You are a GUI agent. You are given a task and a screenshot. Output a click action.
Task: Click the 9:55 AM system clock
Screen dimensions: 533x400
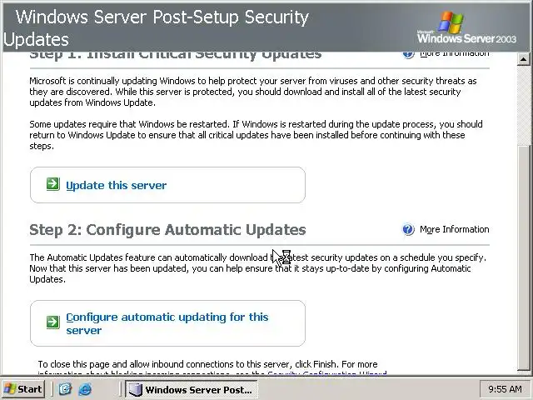pos(505,389)
